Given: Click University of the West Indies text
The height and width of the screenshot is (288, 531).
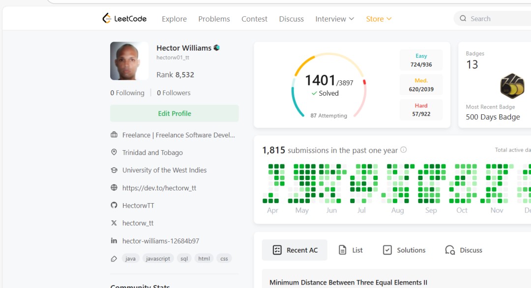Looking at the screenshot, I should (x=164, y=170).
